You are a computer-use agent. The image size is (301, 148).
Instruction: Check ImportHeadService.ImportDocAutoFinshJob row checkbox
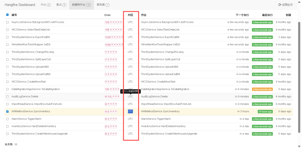coord(7,104)
